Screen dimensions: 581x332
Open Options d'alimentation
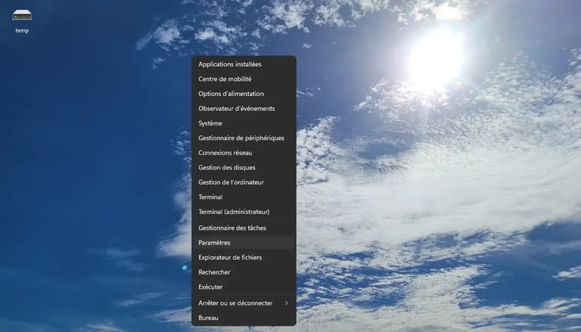[x=244, y=94]
